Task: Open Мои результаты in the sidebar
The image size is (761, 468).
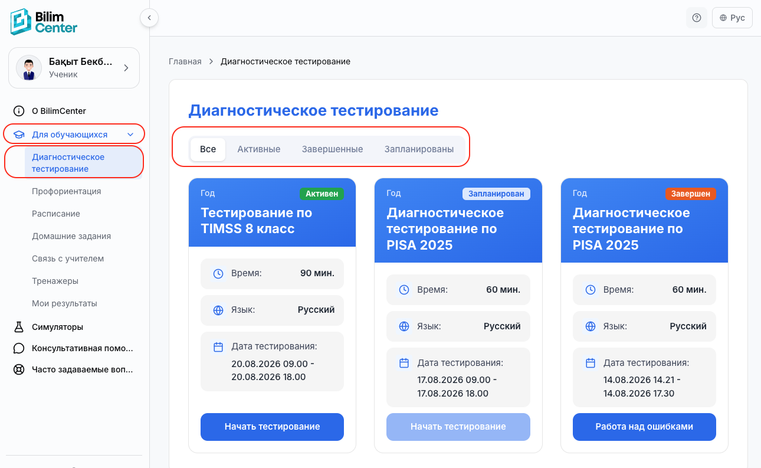Action: coord(65,303)
